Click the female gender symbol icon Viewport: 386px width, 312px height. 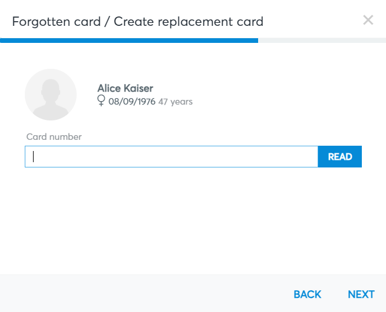coord(101,100)
